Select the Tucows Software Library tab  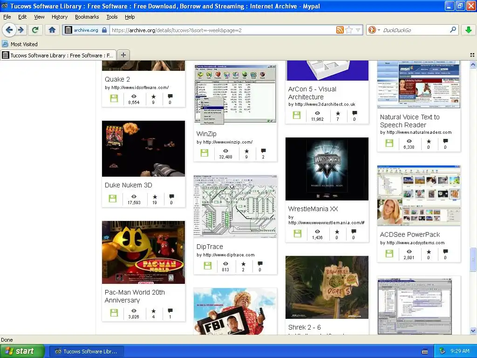58,55
